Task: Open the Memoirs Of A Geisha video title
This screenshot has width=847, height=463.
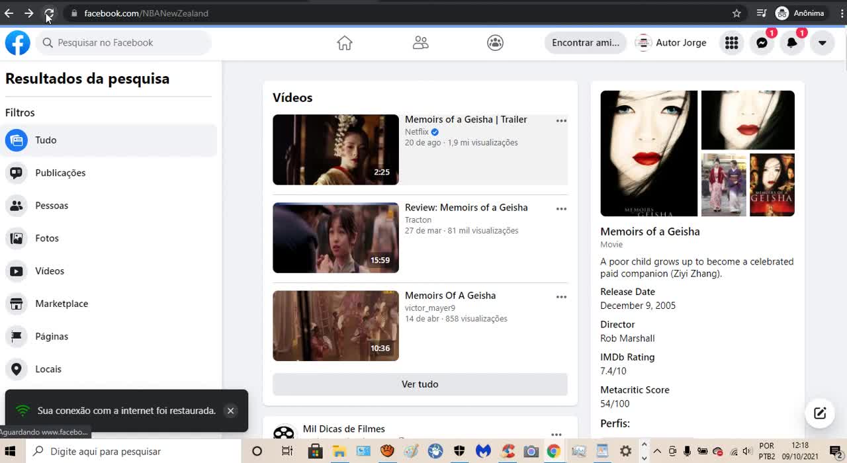Action: click(450, 296)
